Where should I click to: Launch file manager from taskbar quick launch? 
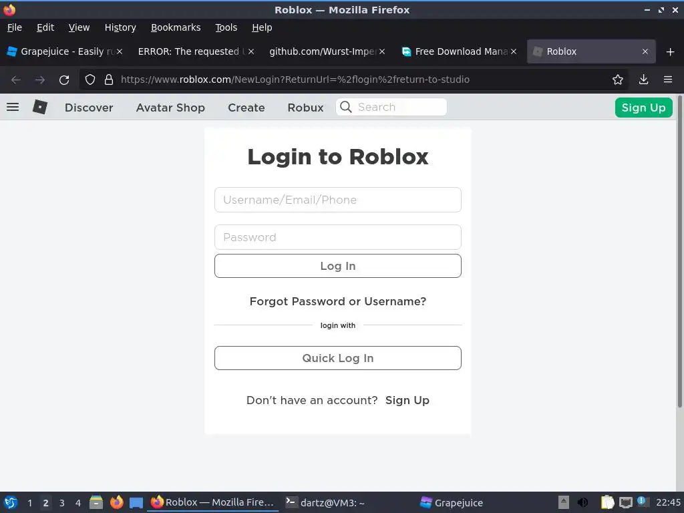(x=96, y=502)
